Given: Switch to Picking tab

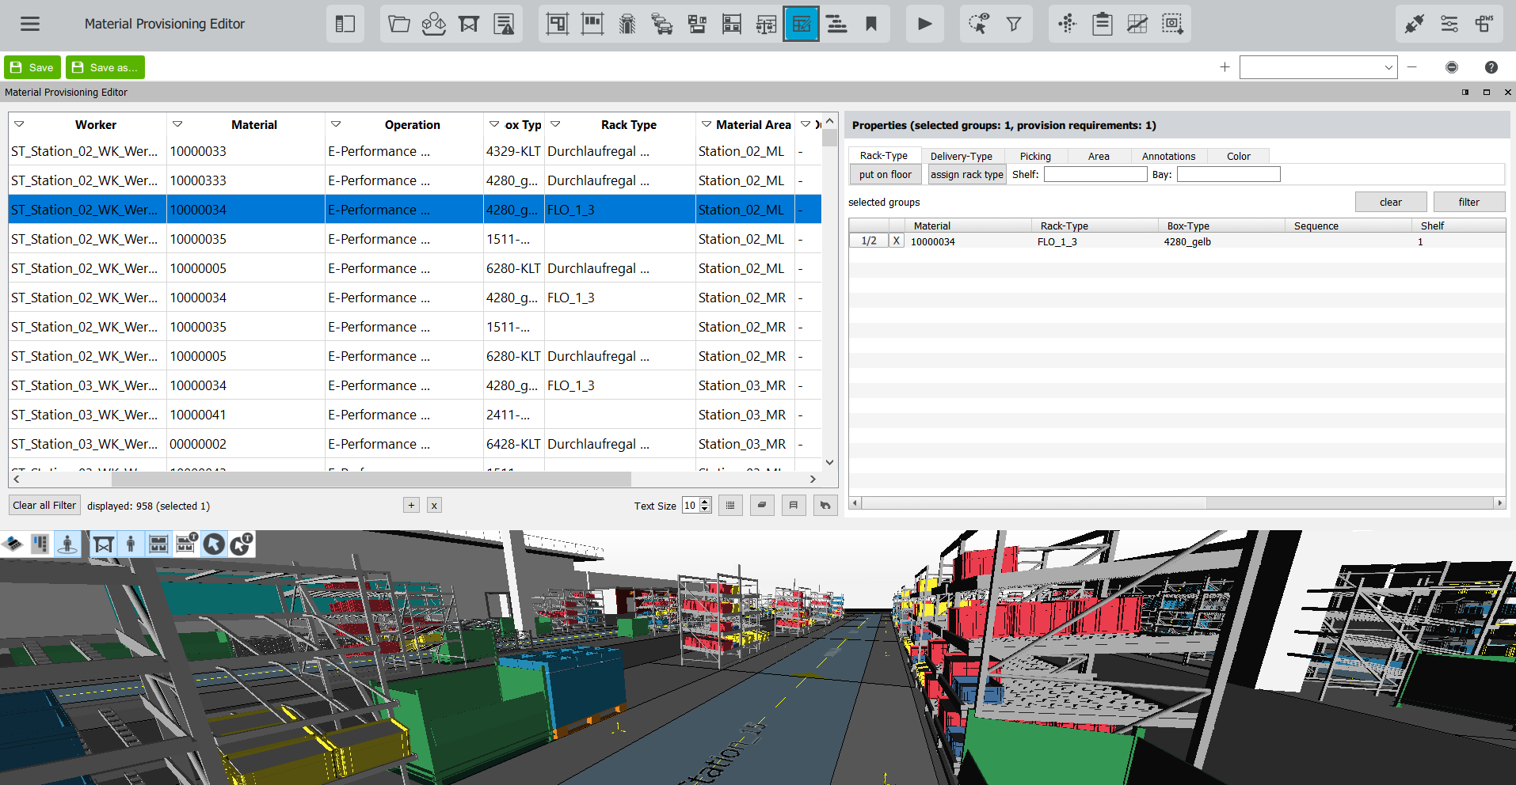Looking at the screenshot, I should click(1035, 156).
